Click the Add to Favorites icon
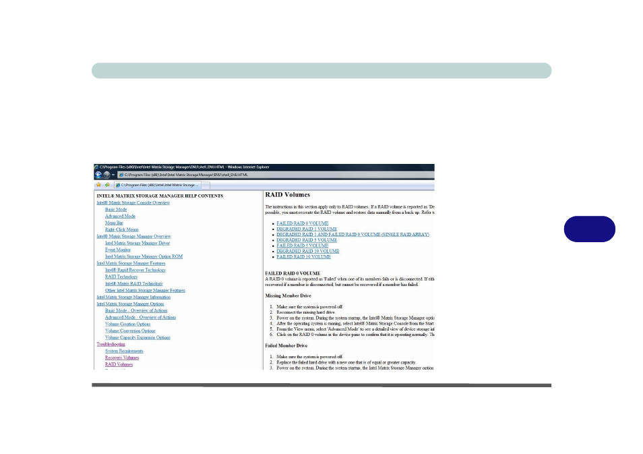This screenshot has width=643, height=454. [x=107, y=185]
